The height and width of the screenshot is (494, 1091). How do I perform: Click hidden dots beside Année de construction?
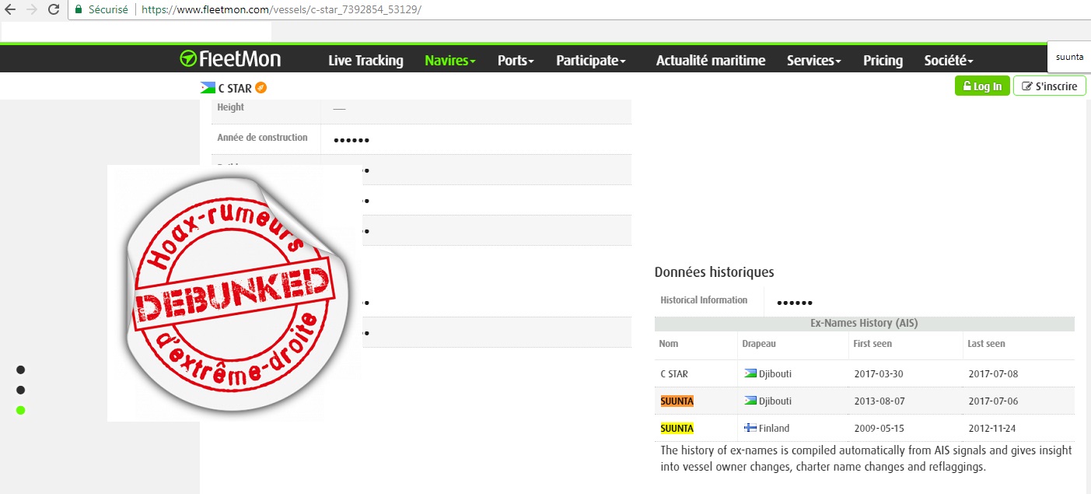tap(351, 141)
